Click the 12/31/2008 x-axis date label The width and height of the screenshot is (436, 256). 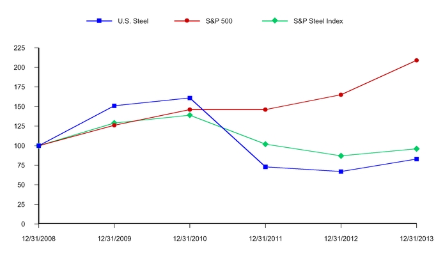point(38,239)
